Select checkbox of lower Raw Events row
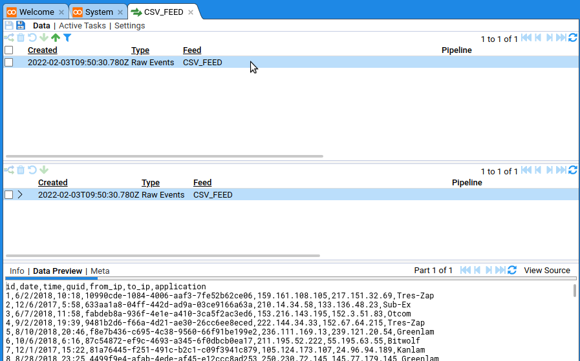Screen dimensions: 580x361 pyautogui.click(x=9, y=195)
